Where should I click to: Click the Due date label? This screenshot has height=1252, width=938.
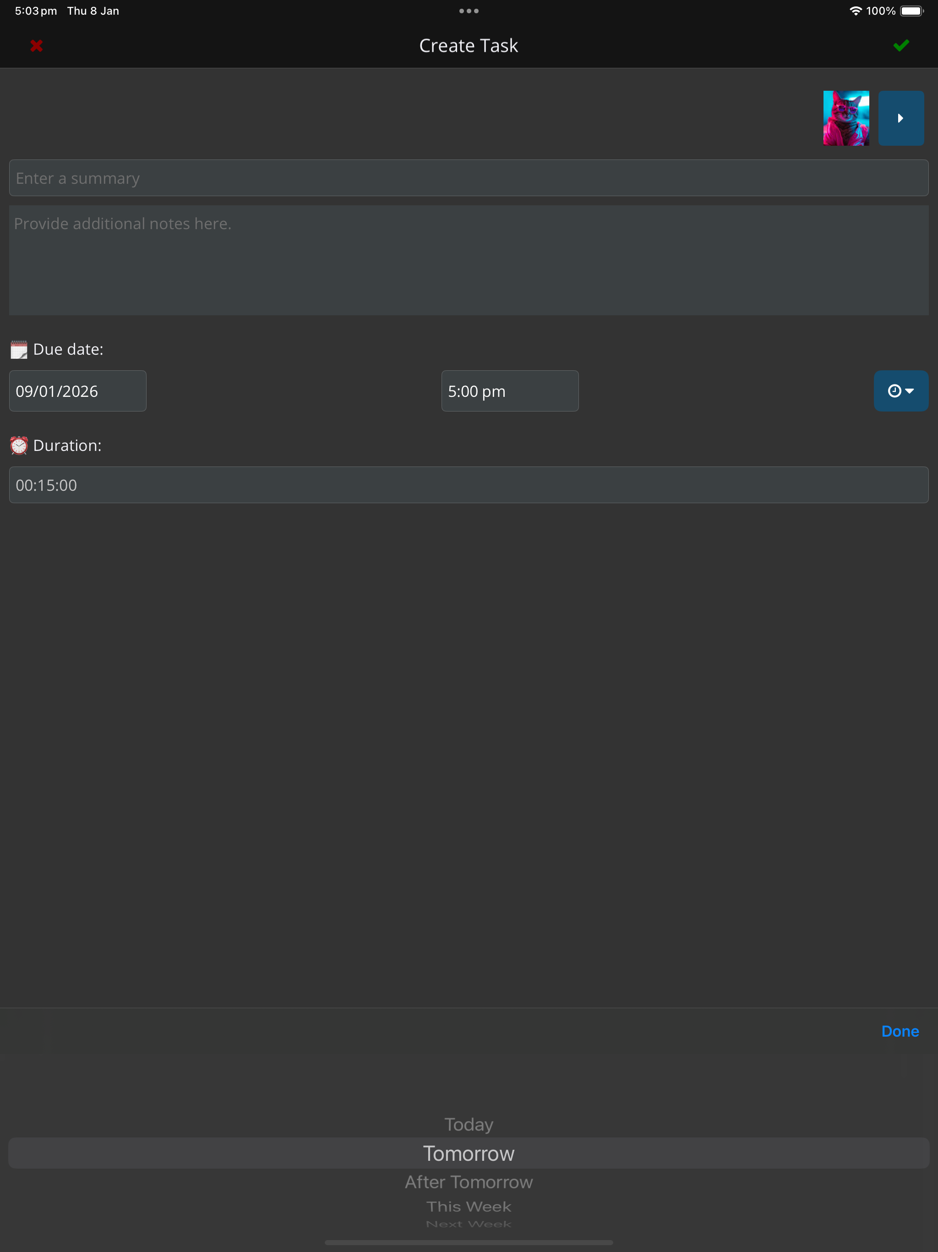pyautogui.click(x=68, y=349)
